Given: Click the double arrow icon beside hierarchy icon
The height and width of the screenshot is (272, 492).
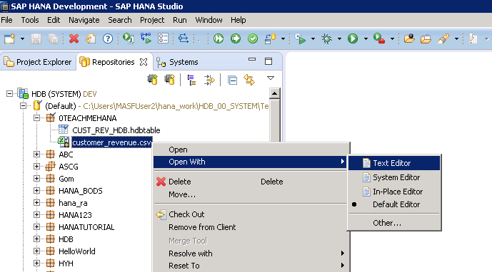Looking at the screenshot, I should click(209, 80).
